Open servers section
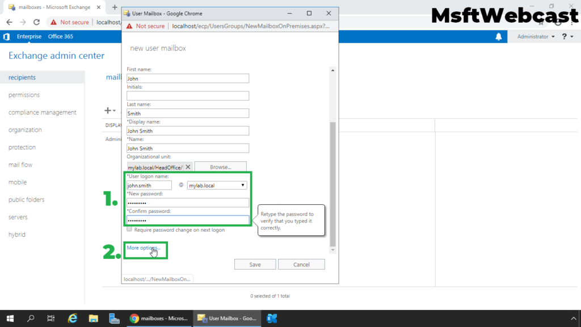Image resolution: width=581 pixels, height=327 pixels. [x=18, y=217]
